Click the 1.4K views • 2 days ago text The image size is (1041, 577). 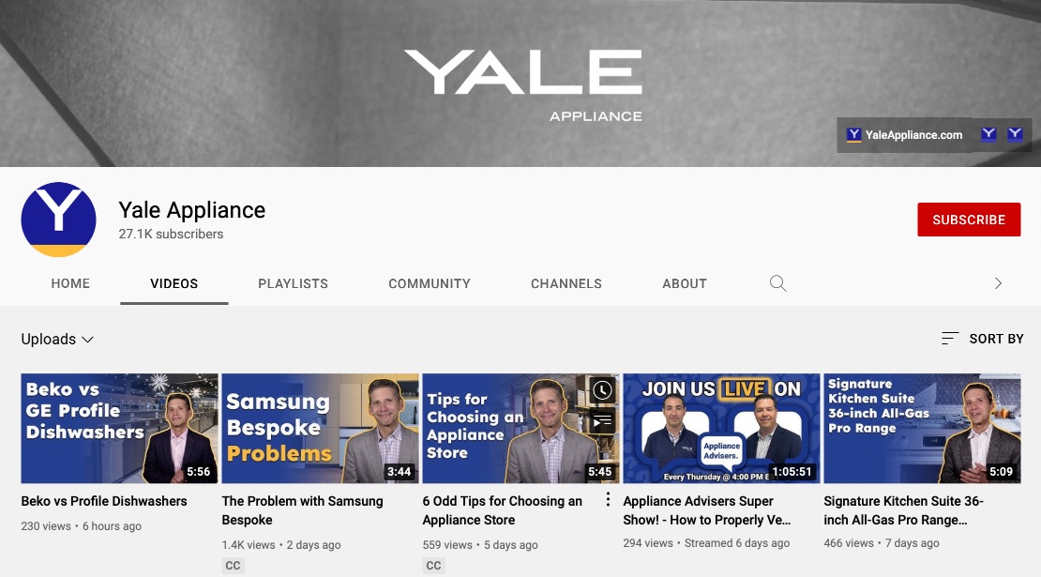tap(281, 544)
